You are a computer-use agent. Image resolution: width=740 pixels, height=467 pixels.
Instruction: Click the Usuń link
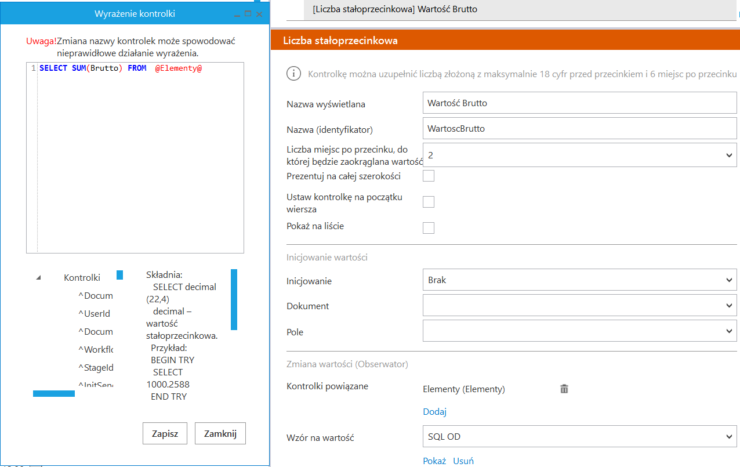pyautogui.click(x=463, y=461)
